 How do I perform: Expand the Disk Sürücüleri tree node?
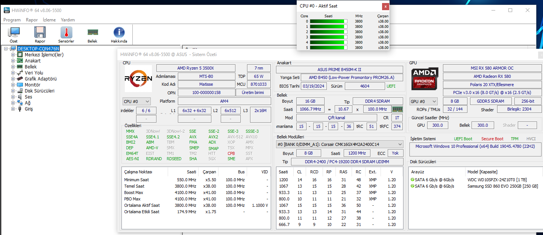click(13, 91)
